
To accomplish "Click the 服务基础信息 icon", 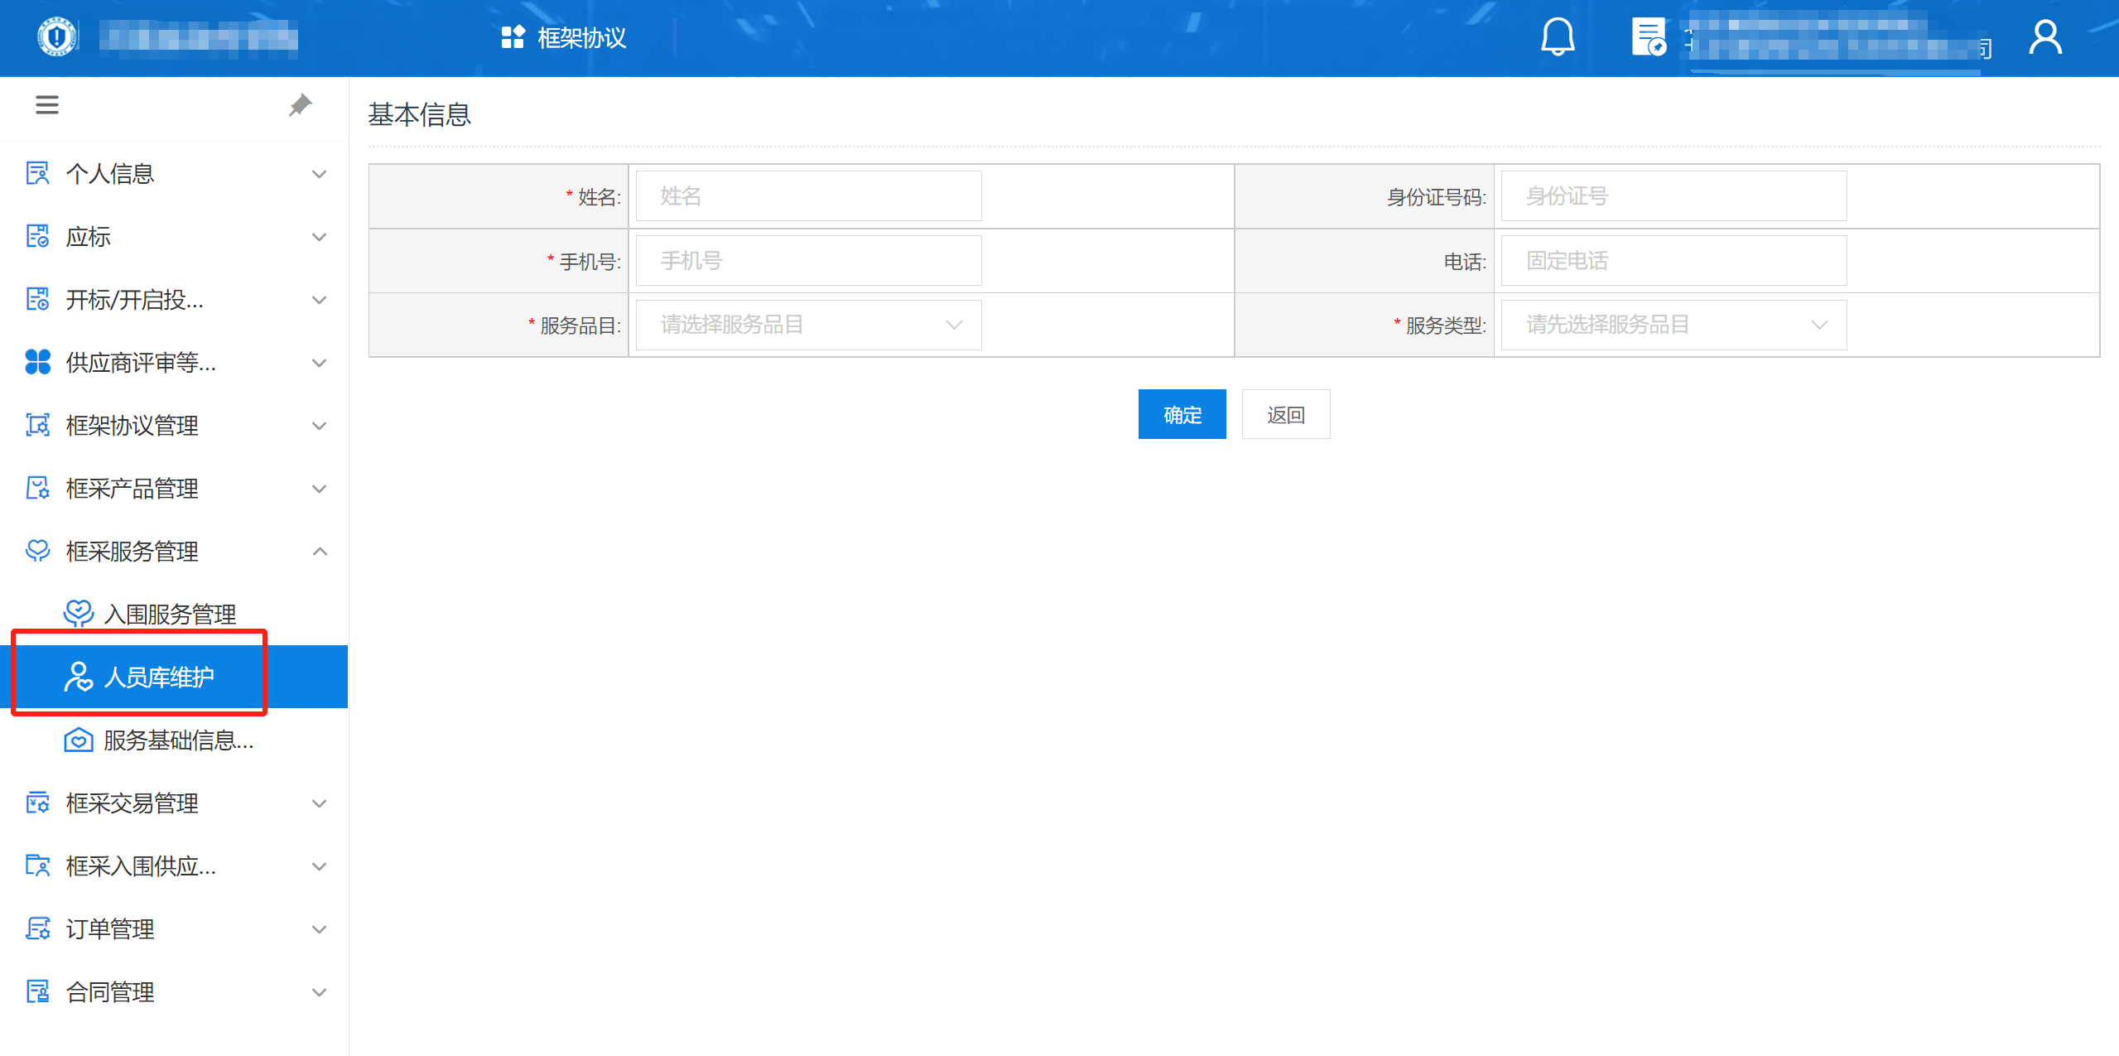I will pyautogui.click(x=79, y=740).
